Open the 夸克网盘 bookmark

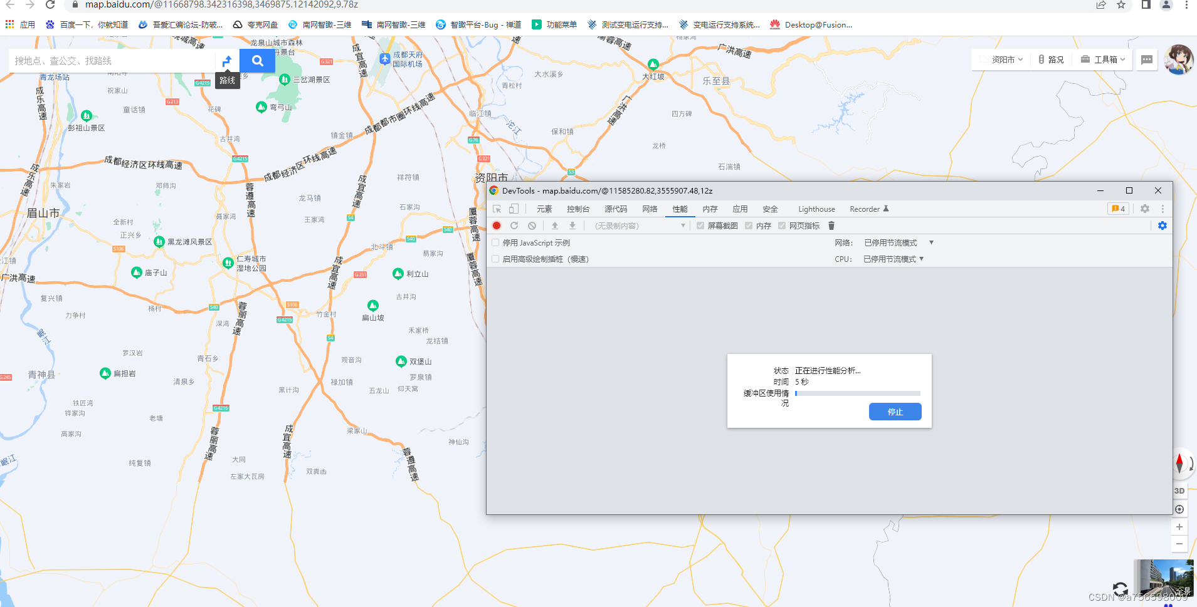point(255,24)
